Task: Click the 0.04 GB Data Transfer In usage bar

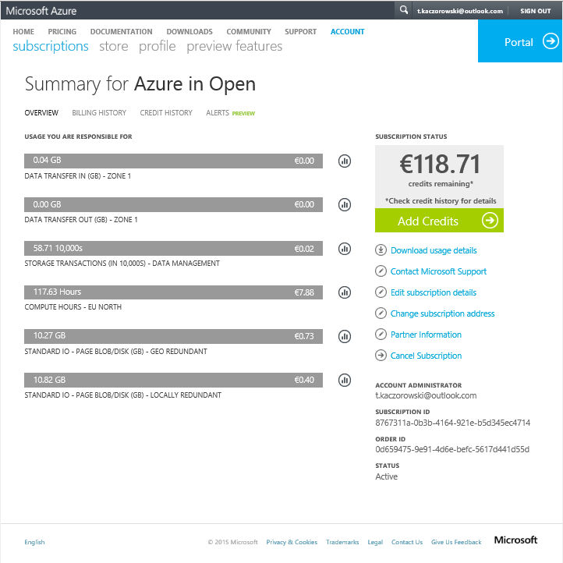Action: [173, 161]
